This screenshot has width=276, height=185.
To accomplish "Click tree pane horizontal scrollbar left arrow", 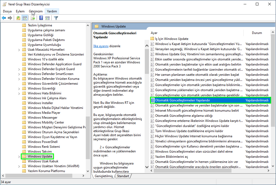I will click(3, 176).
